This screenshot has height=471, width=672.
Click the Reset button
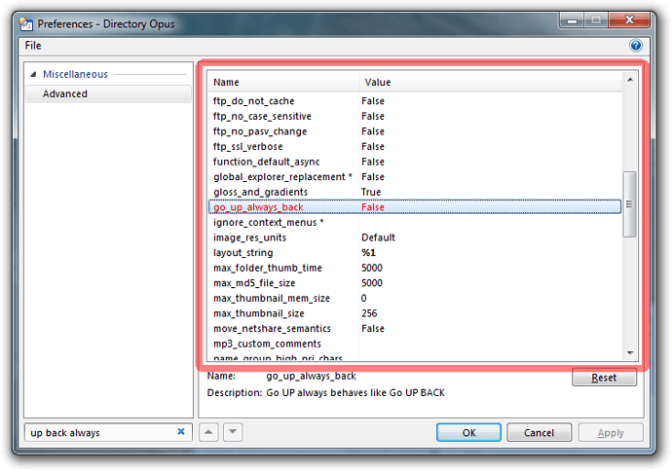(604, 378)
